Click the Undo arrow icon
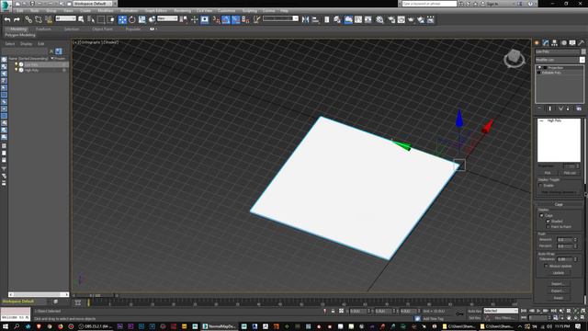 tap(7, 19)
